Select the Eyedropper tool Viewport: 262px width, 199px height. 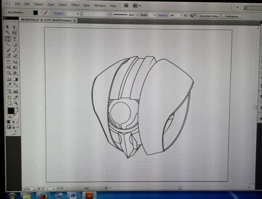(x=9, y=85)
